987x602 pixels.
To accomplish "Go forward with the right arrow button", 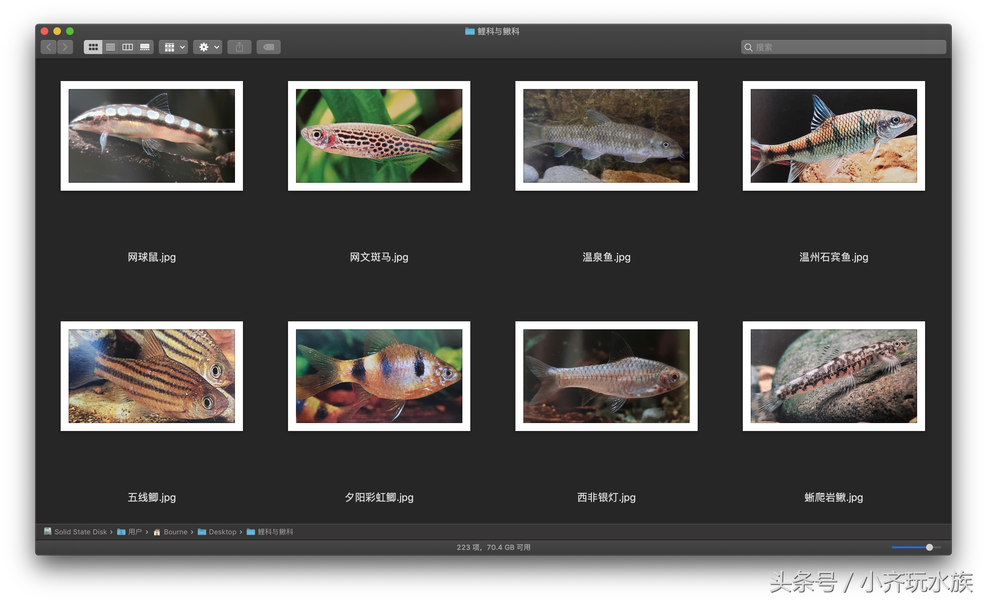I will tap(65, 47).
